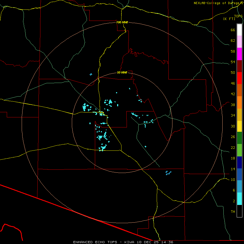Viewport: 244px width, 244px height.
Task: Select the gold legend color swatch
Action: [x=239, y=115]
